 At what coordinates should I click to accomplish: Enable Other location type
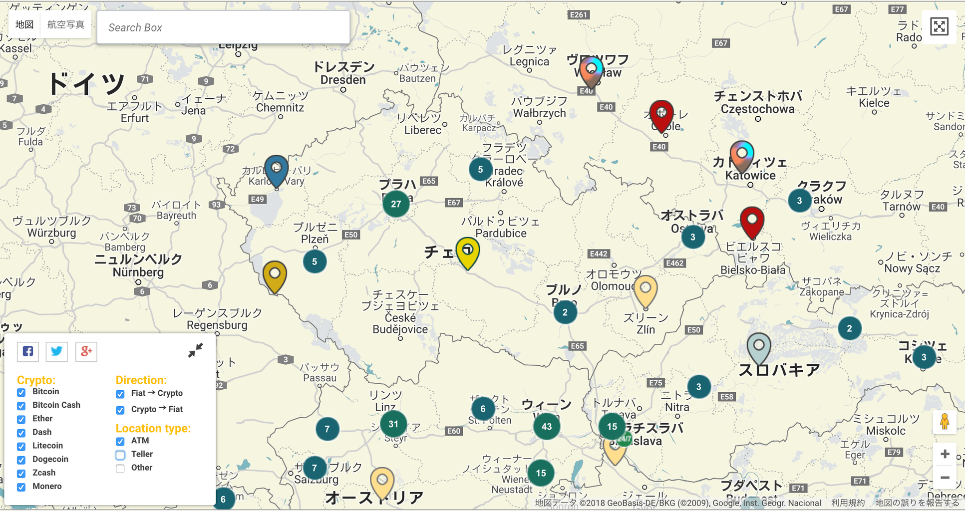(x=120, y=468)
